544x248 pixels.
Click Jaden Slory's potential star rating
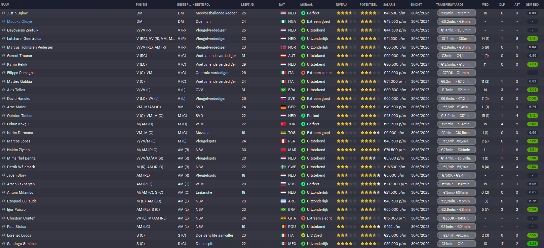click(x=371, y=175)
